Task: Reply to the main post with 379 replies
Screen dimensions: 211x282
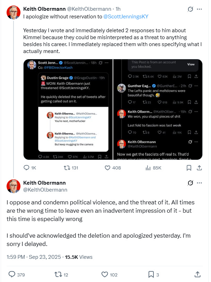Action: (x=11, y=274)
